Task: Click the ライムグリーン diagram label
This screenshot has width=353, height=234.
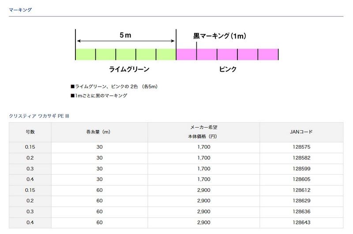Action: pos(129,69)
